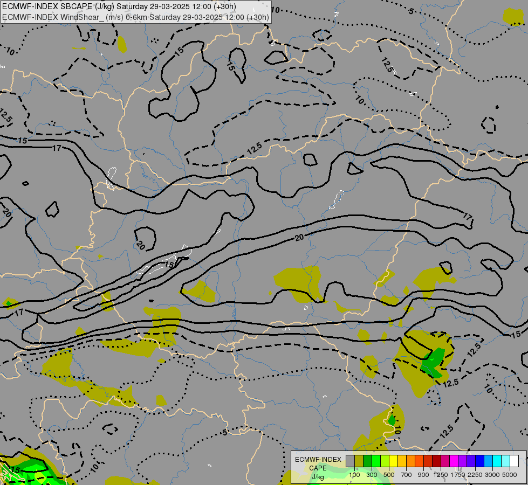Select the bright green legend swatch
This screenshot has width=528, height=485.
pos(376,461)
